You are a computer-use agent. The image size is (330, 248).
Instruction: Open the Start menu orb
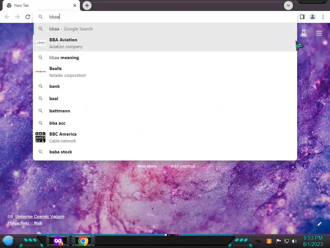pos(8,241)
